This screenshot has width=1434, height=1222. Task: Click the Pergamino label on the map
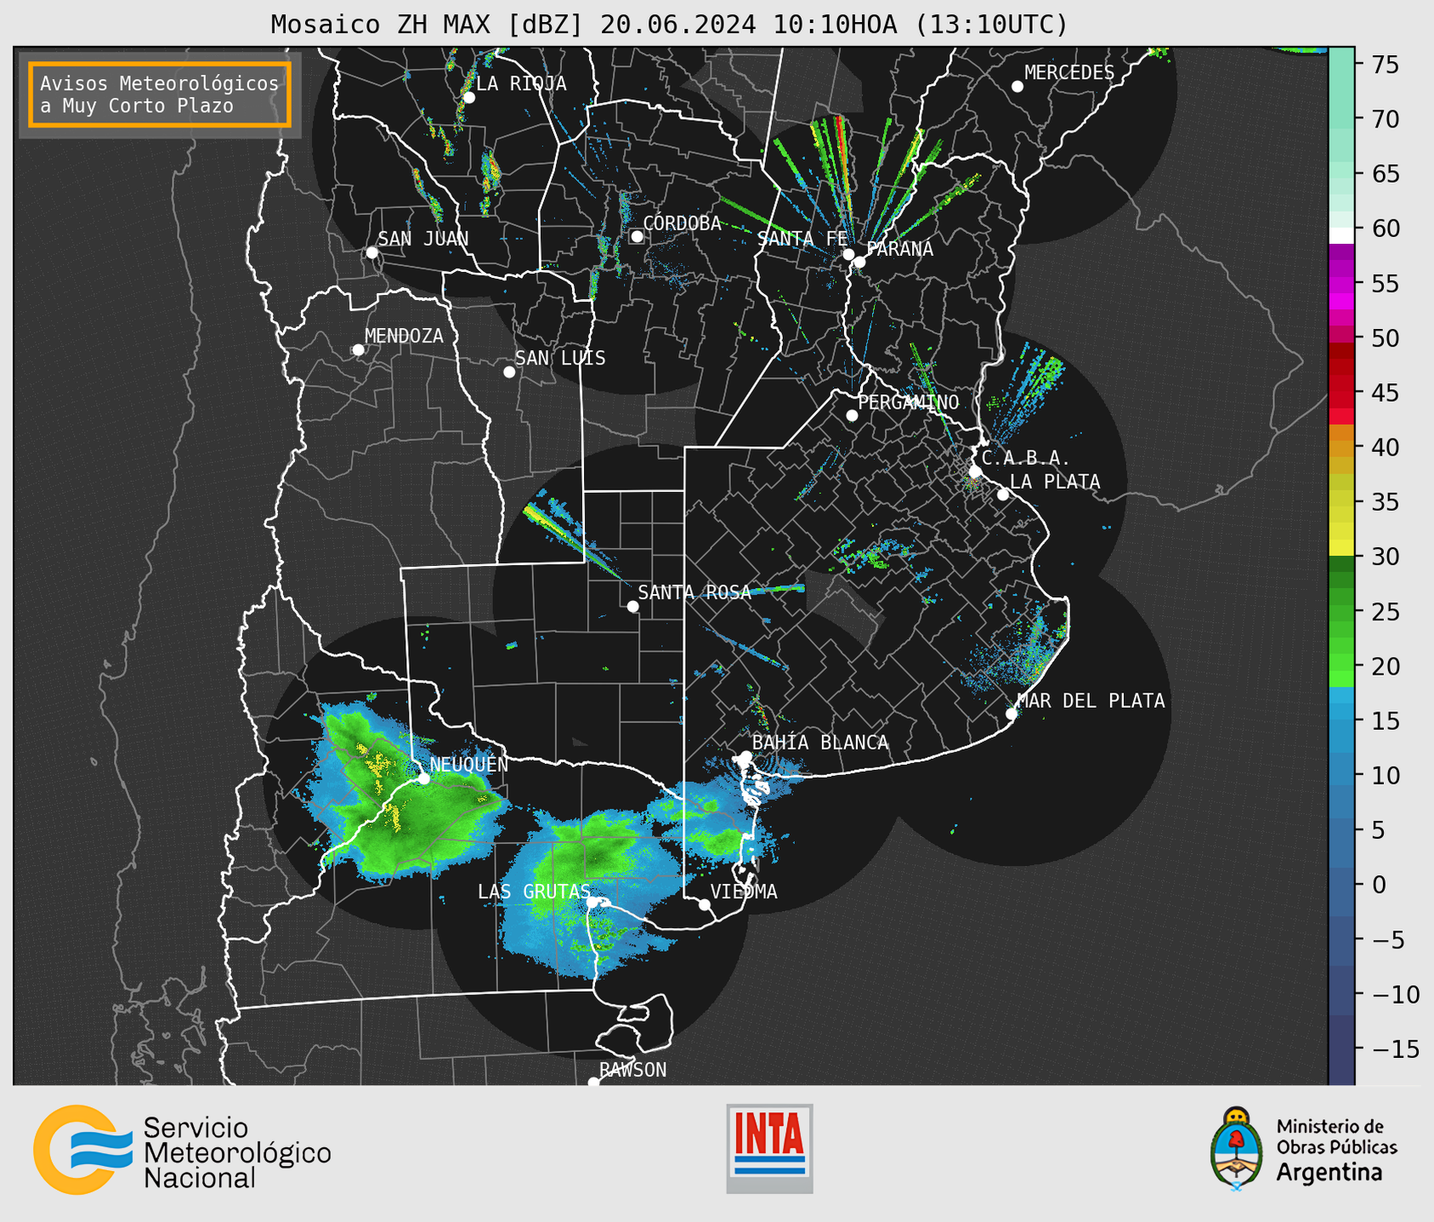(908, 402)
